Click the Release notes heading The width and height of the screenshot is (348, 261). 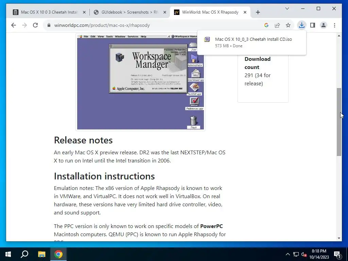tap(83, 140)
